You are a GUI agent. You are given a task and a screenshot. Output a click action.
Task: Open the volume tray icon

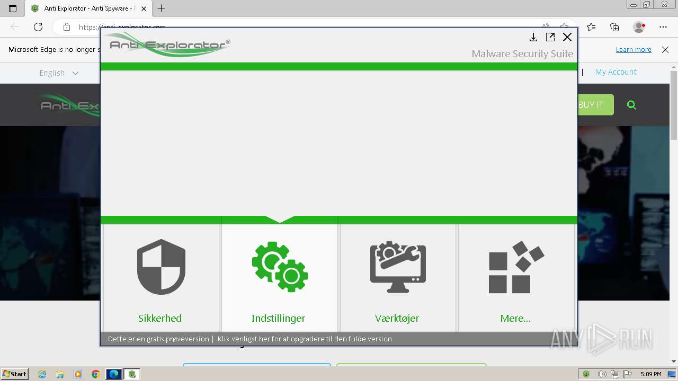click(x=602, y=374)
